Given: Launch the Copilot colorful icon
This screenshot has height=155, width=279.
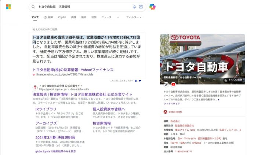Looking at the screenshot, I should pos(152,7).
